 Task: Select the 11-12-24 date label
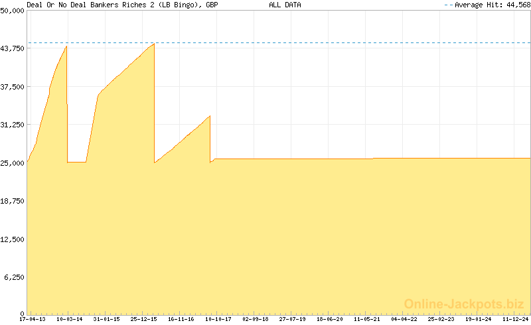click(x=516, y=319)
